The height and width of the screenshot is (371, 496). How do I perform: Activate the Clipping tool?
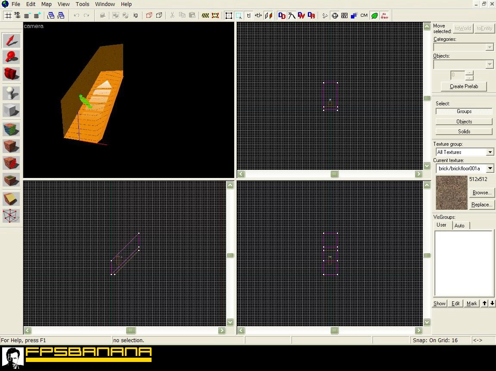(11, 199)
